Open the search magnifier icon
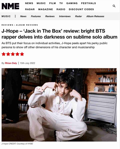This screenshot has width=120, height=149. [x=114, y=6]
